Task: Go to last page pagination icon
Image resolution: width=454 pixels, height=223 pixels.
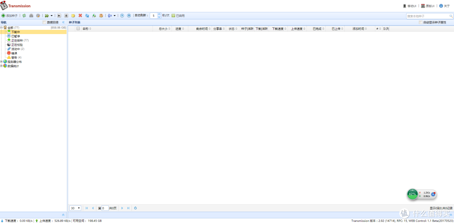Action: coord(128,208)
